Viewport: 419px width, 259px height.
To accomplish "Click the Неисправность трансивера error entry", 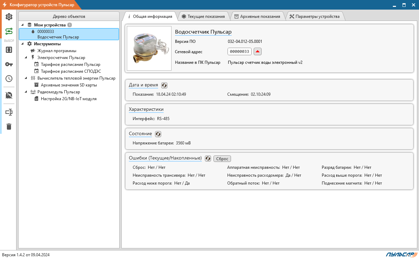I will (x=169, y=175).
